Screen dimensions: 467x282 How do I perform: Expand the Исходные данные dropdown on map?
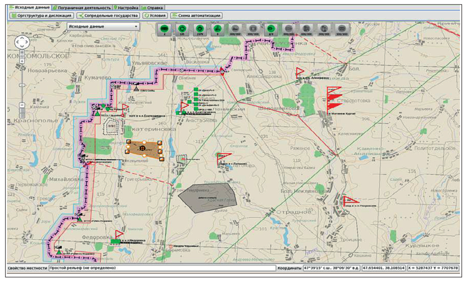pos(103,26)
